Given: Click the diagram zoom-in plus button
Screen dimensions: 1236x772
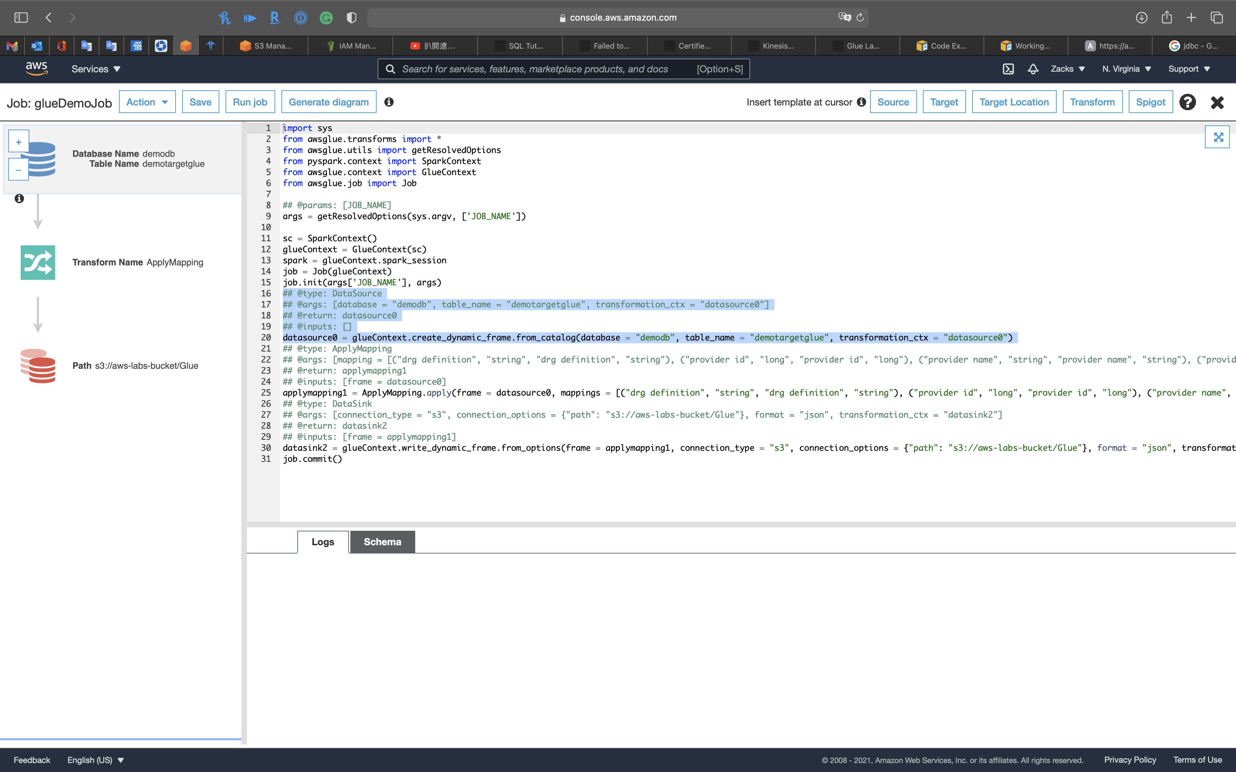Looking at the screenshot, I should 19,142.
